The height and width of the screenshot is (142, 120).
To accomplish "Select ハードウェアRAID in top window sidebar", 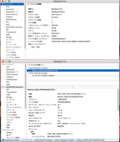I will [x=13, y=57].
